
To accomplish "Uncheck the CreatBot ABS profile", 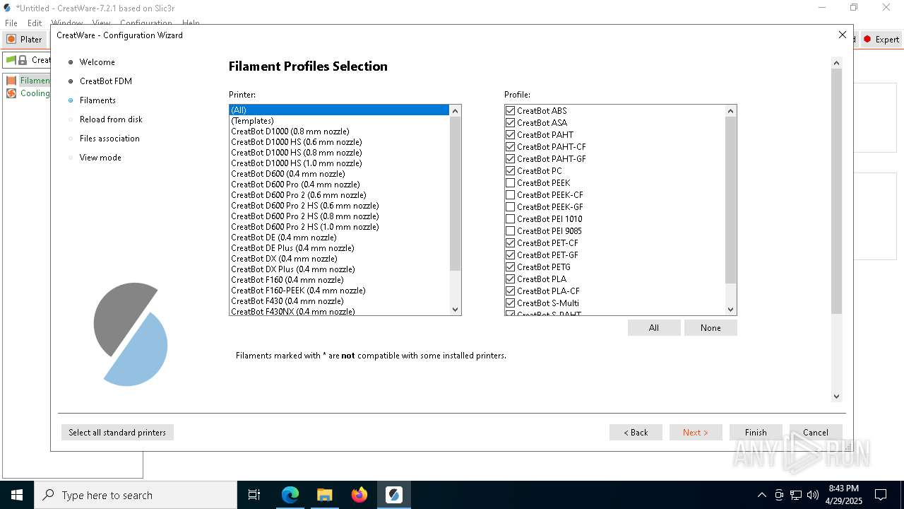I will [x=510, y=111].
